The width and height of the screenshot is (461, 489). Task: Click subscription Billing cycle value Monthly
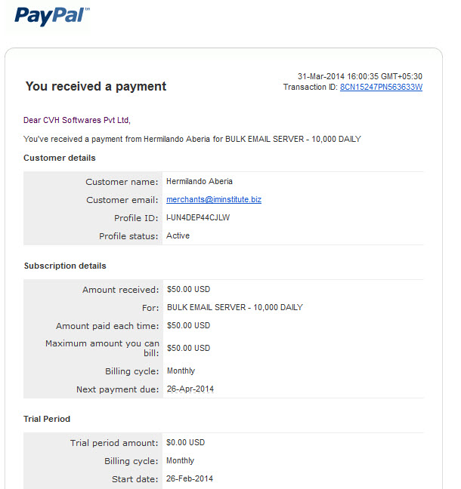pyautogui.click(x=181, y=371)
